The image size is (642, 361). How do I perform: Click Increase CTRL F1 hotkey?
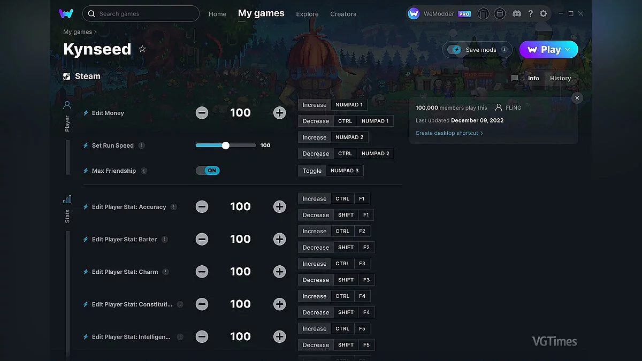[334, 199]
